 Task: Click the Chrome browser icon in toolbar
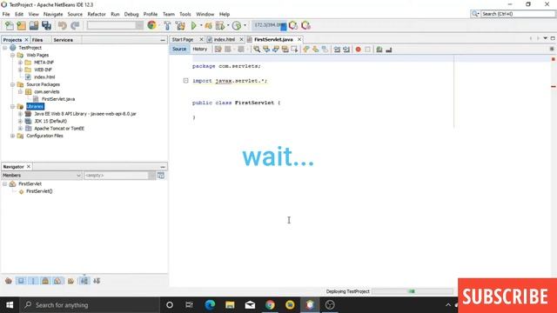coord(151,25)
